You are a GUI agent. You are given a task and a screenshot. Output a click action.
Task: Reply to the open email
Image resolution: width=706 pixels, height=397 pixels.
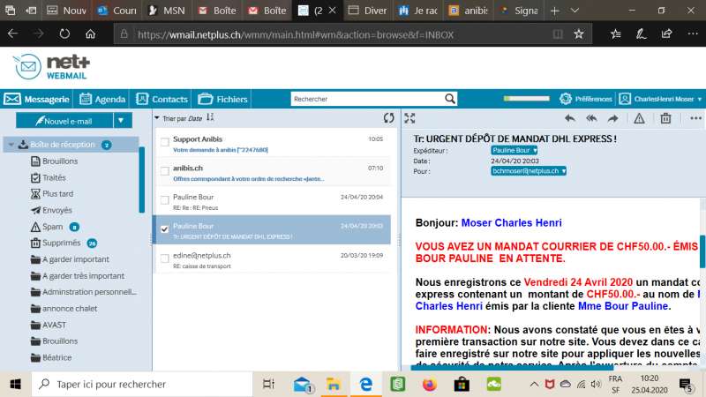pos(569,118)
